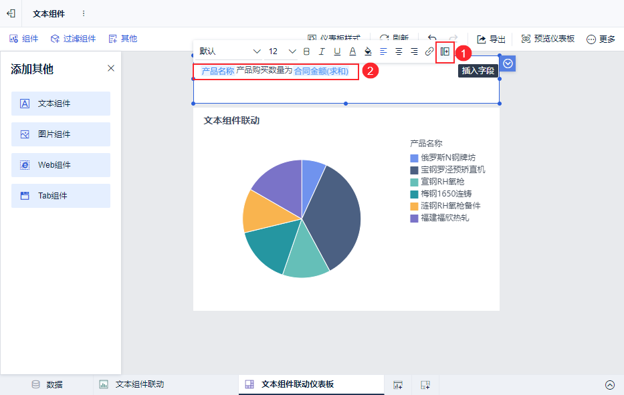Open the 其他 menu
This screenshot has height=395, width=624.
click(123, 39)
